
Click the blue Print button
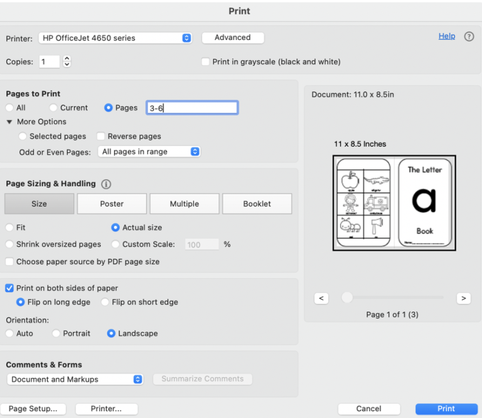click(x=446, y=409)
